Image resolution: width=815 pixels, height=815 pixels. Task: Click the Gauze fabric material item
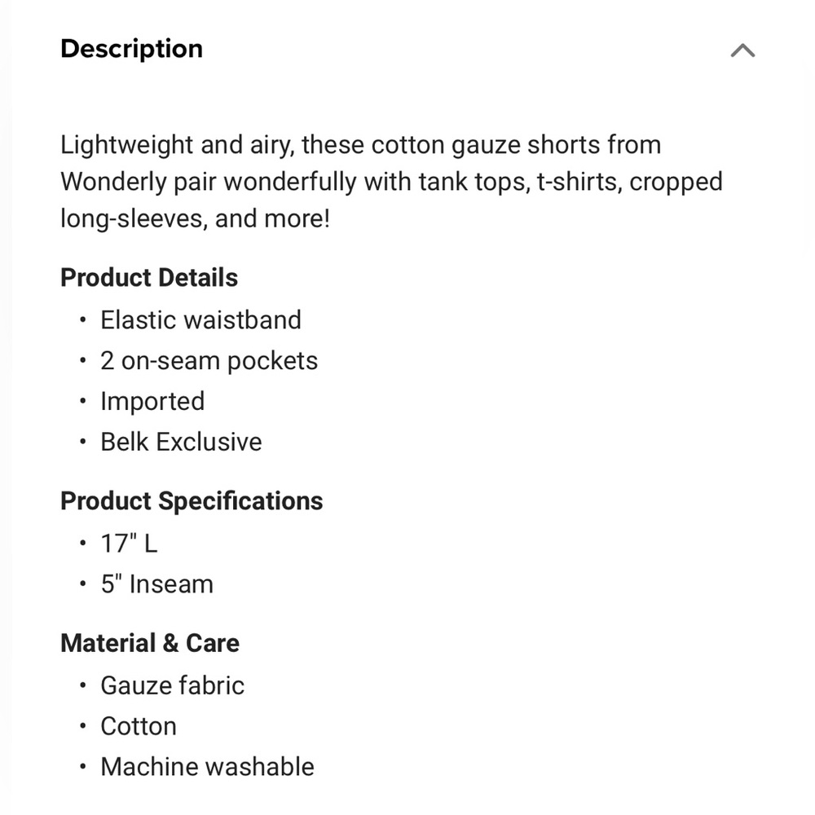(172, 685)
